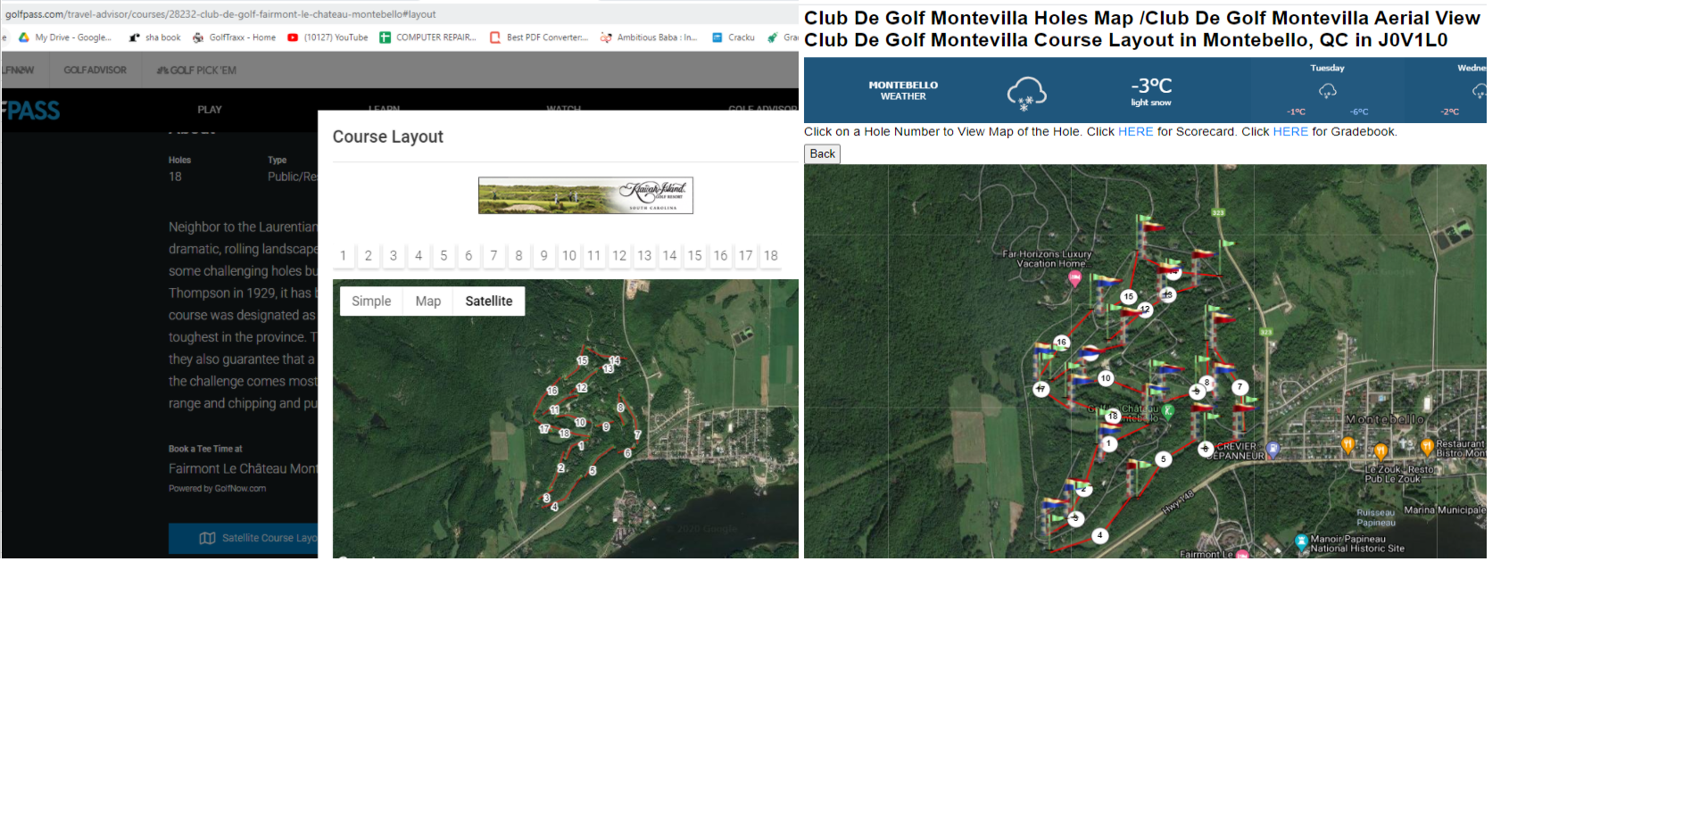
Task: Click the Kiawah Island banner ad
Action: coord(585,195)
